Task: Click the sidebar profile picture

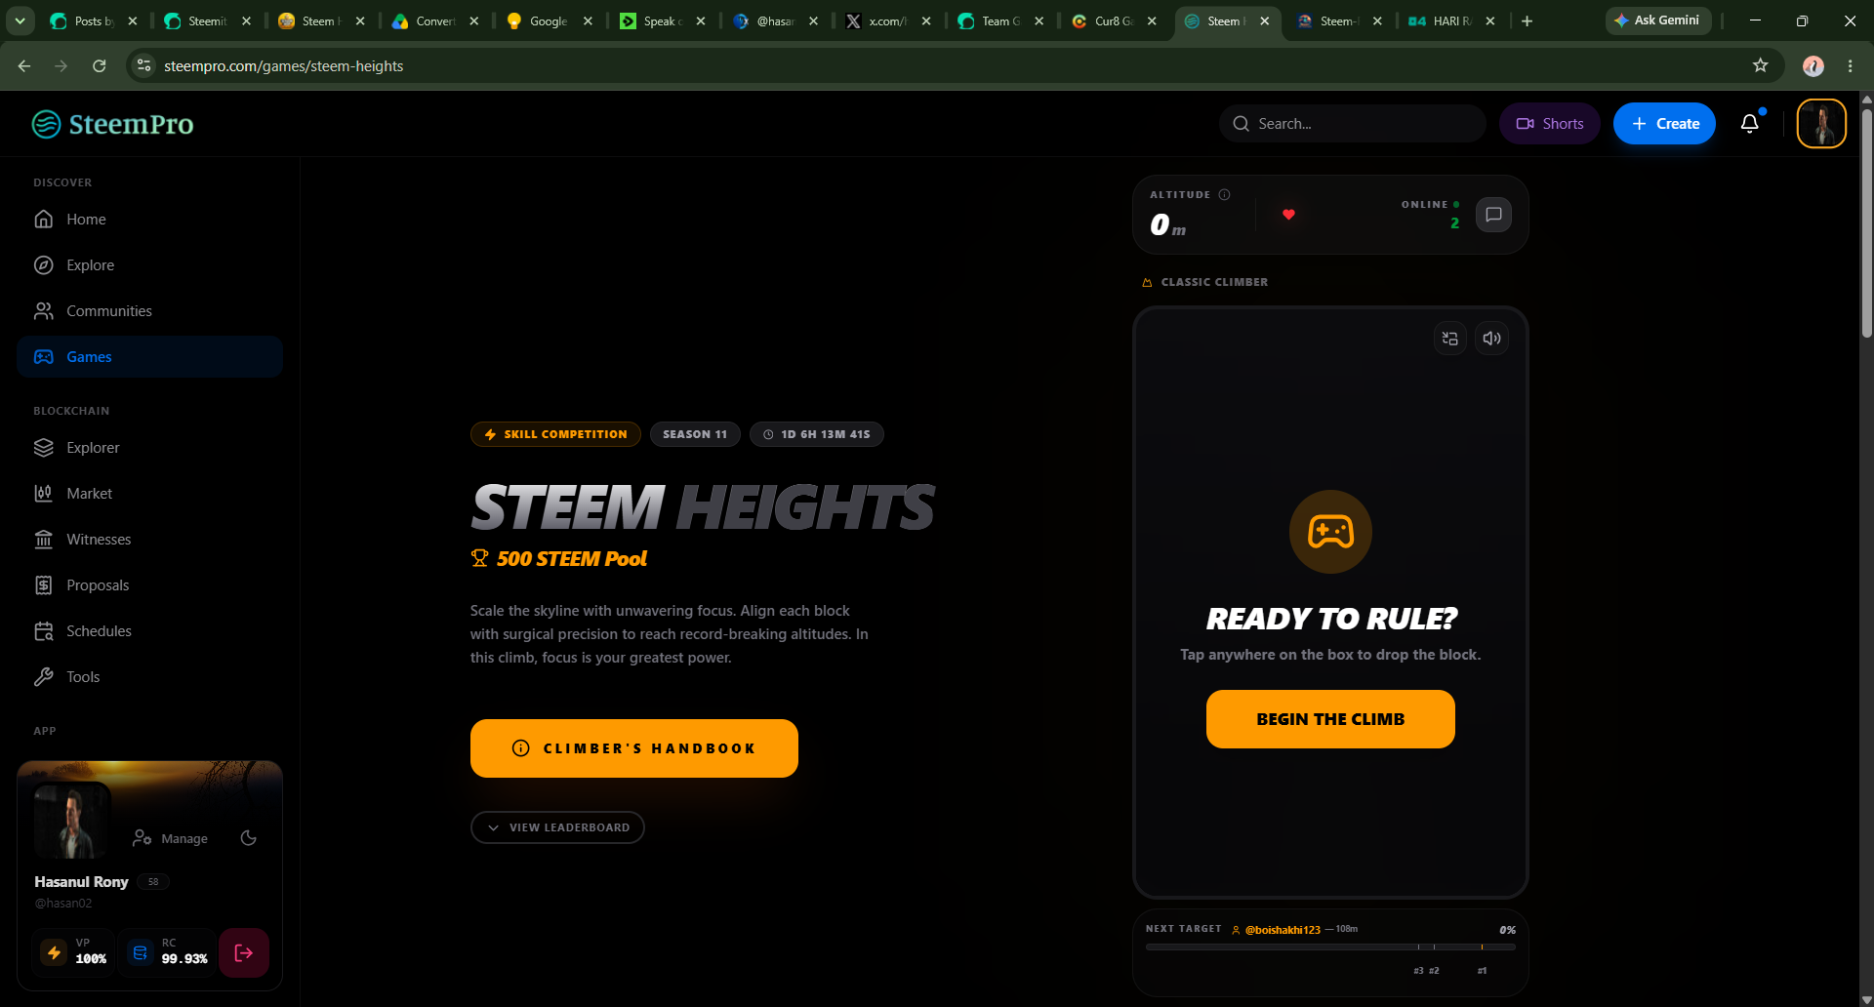Action: tap(71, 822)
